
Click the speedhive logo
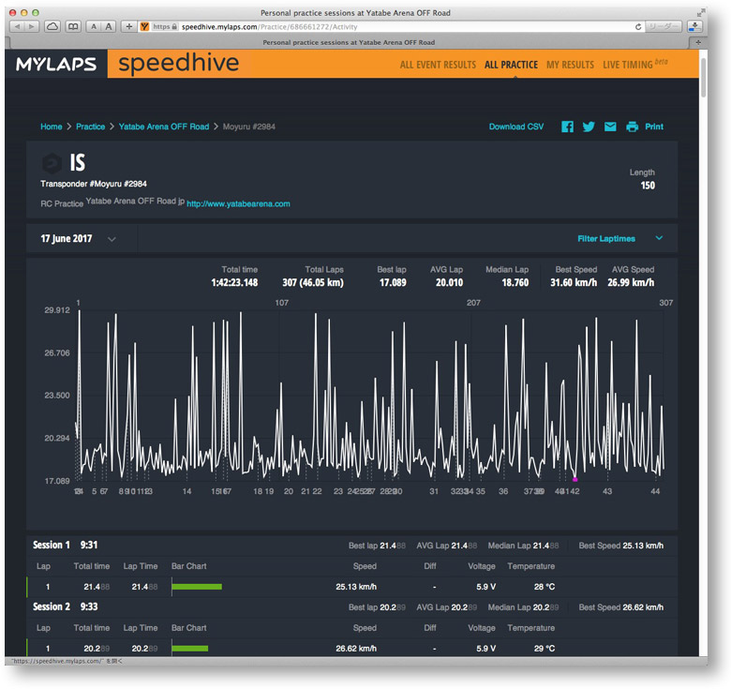point(179,64)
